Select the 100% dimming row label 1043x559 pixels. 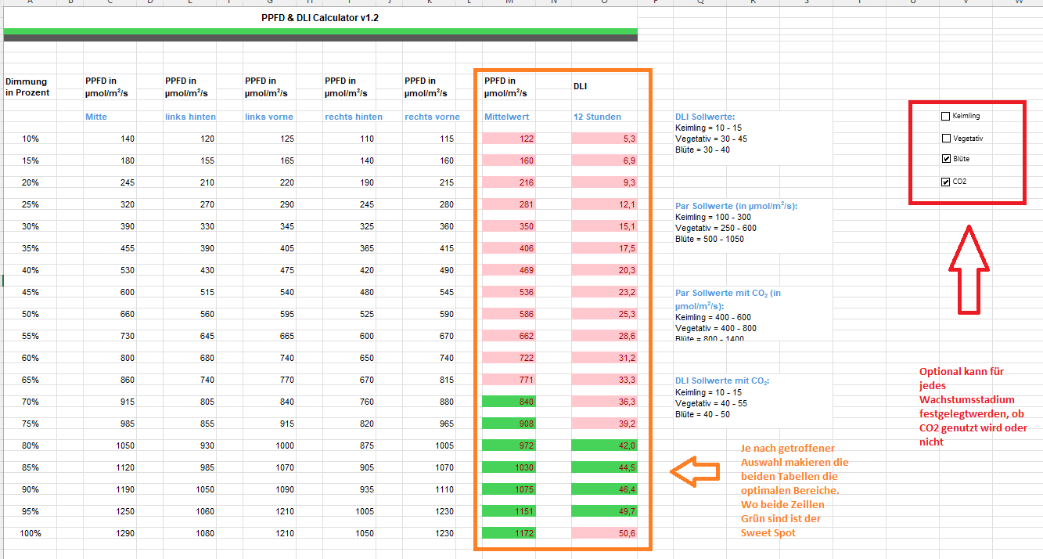pyautogui.click(x=30, y=533)
